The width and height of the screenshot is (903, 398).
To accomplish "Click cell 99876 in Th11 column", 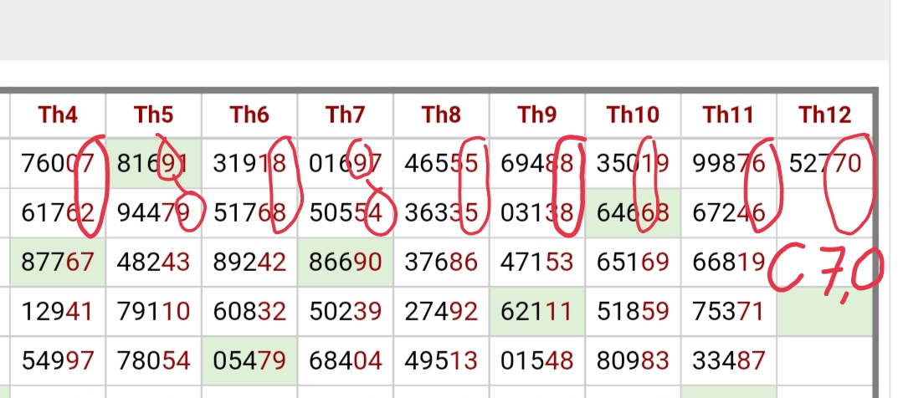I will 728,164.
